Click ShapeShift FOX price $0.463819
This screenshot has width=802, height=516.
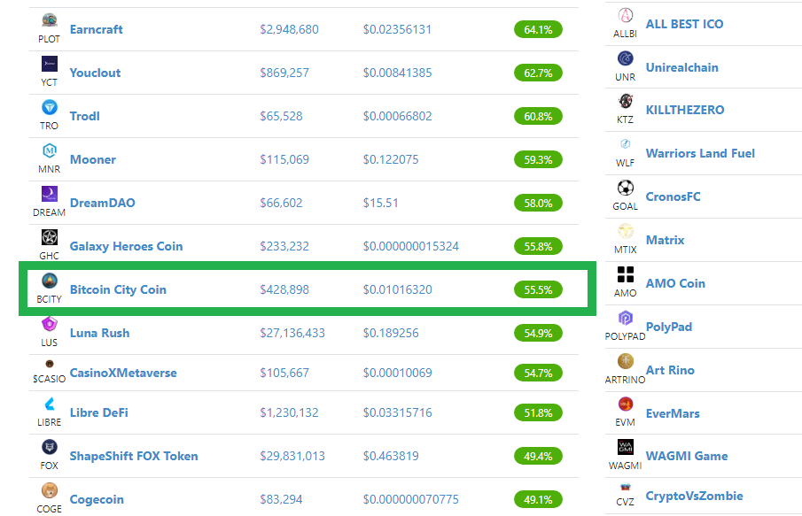coord(391,456)
